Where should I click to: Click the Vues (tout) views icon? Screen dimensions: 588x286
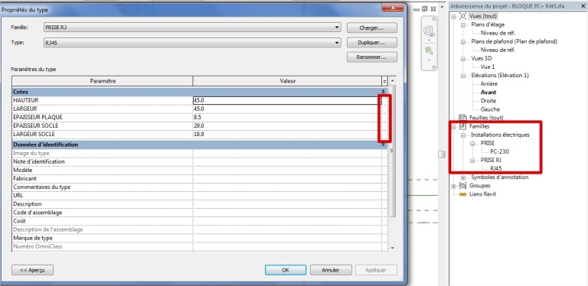[x=462, y=16]
